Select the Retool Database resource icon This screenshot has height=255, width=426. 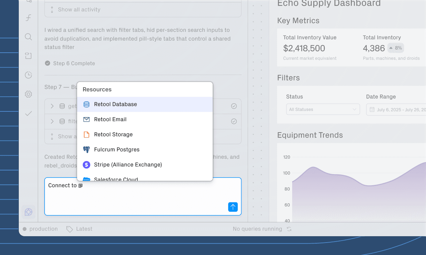(87, 104)
